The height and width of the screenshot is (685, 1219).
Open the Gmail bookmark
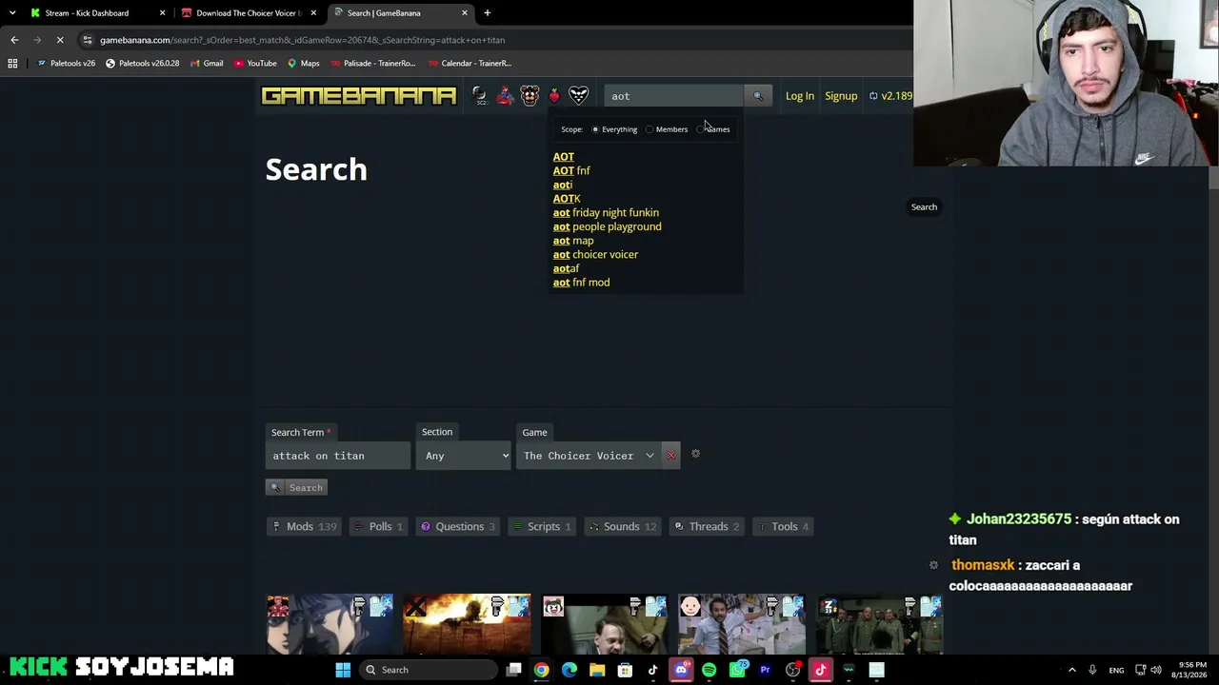(206, 64)
